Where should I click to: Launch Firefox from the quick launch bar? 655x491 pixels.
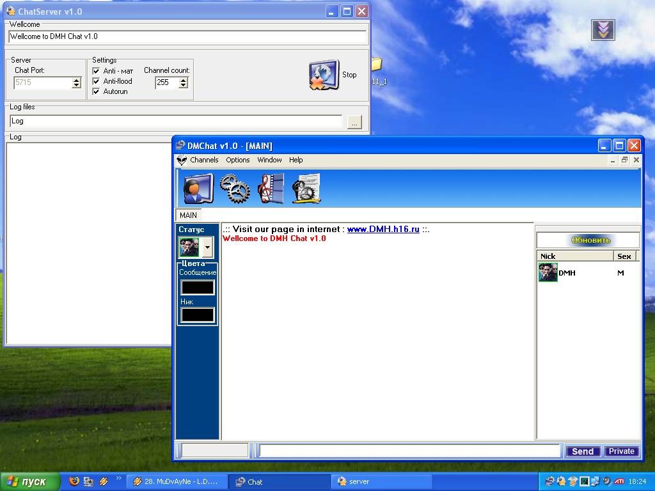(x=74, y=481)
